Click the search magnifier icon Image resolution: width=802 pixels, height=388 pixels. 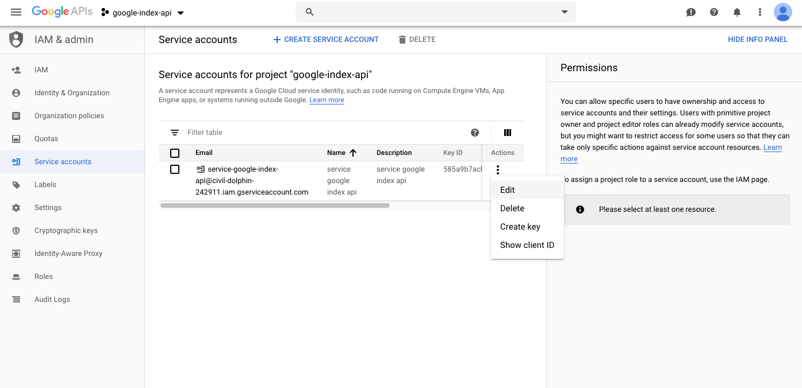coord(310,12)
